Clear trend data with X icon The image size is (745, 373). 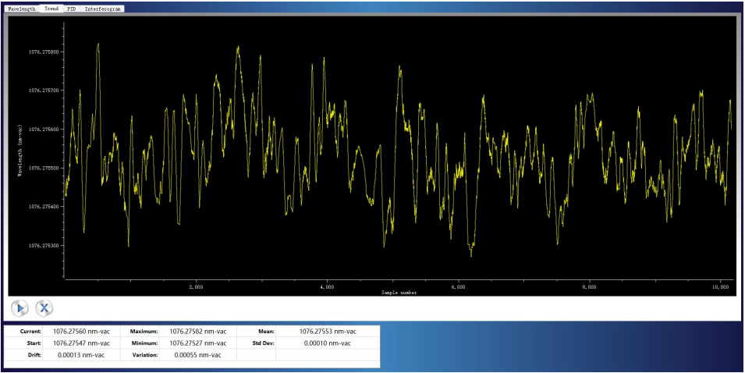point(44,308)
